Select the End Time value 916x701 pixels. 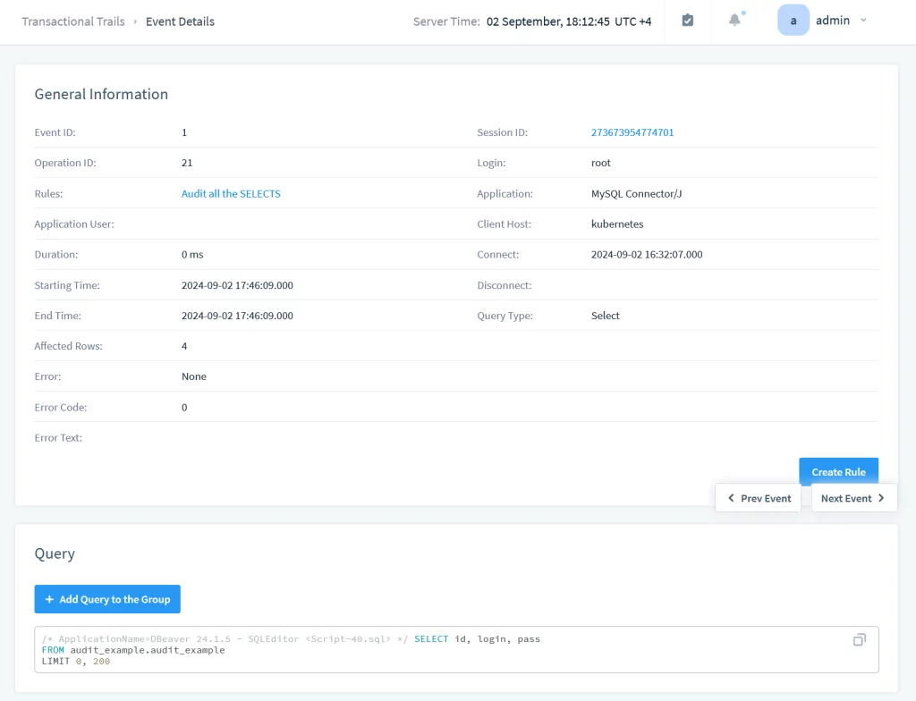[237, 316]
